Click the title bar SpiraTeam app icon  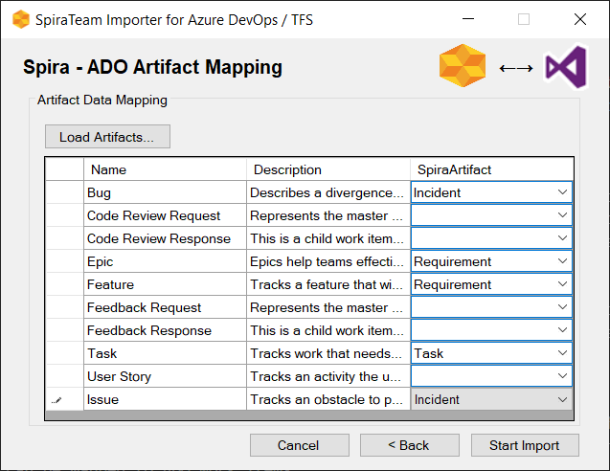(x=20, y=19)
